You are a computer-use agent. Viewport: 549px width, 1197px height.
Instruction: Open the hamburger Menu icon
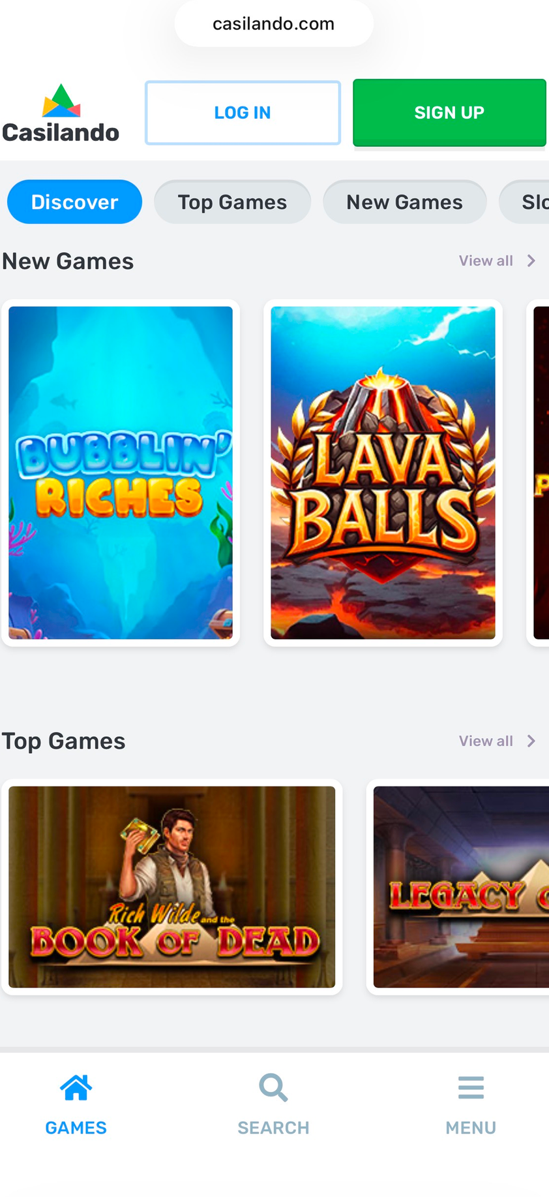[x=471, y=1087]
